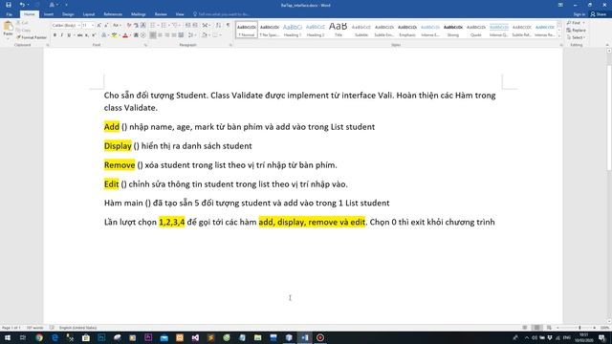Image resolution: width=612 pixels, height=344 pixels.
Task: Undo the last action
Action: (22, 5)
